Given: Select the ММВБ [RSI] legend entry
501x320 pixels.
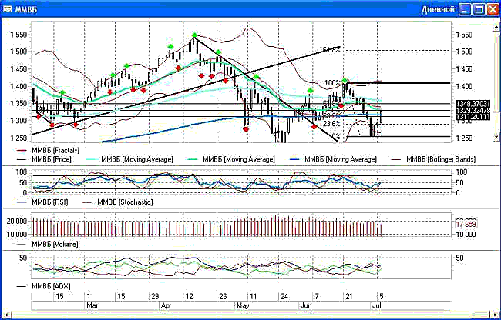Looking at the screenshot, I should point(42,202).
